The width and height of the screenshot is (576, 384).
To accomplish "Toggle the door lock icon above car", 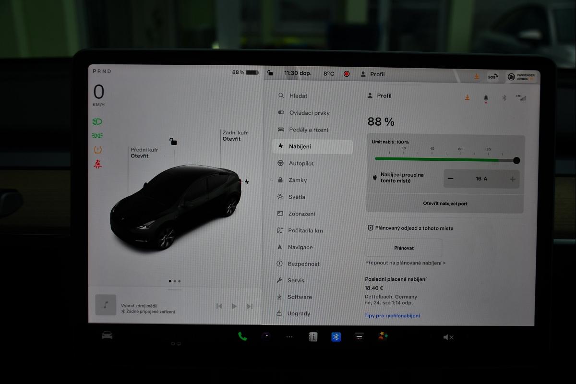I will coord(173,141).
